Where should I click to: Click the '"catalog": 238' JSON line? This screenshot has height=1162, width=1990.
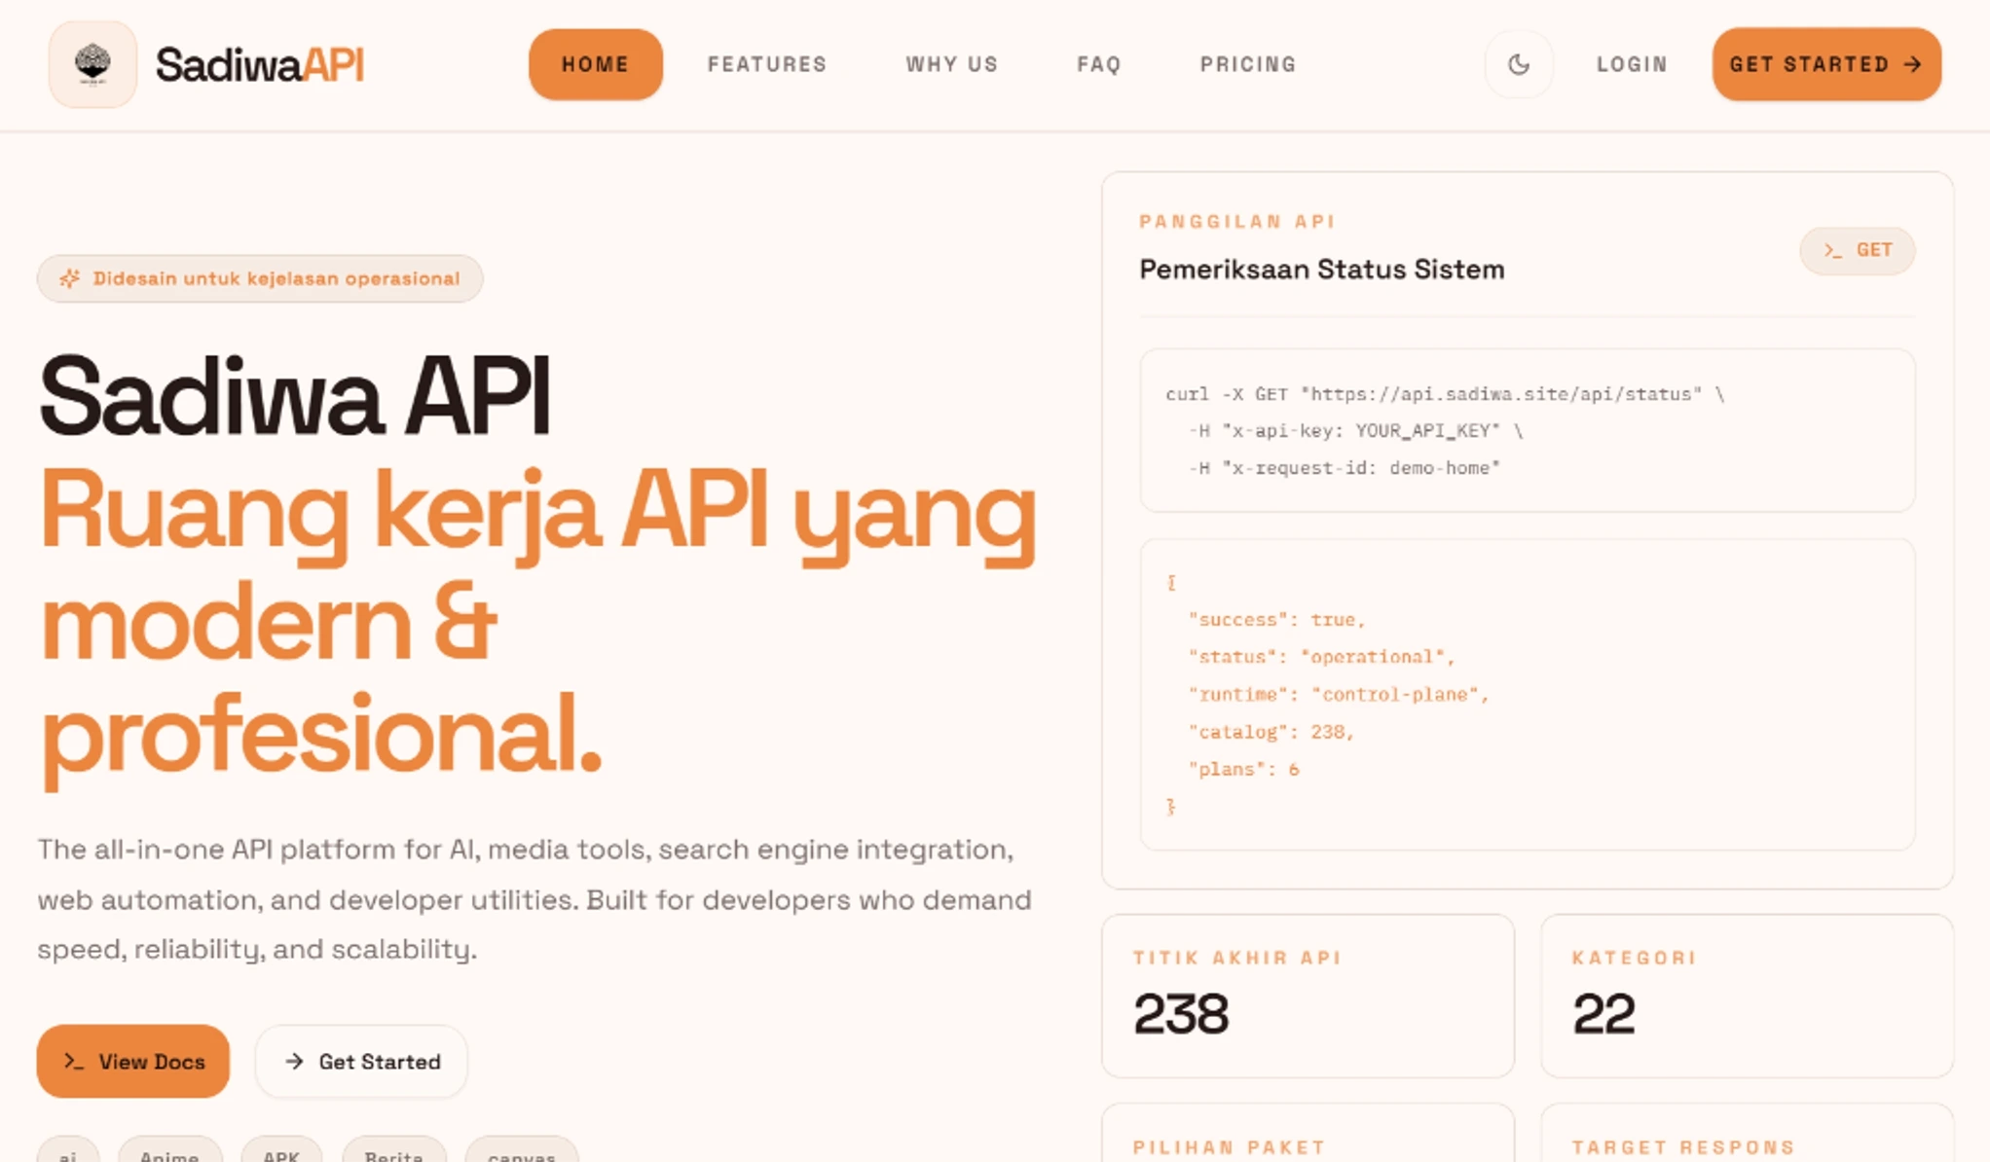pos(1271,732)
